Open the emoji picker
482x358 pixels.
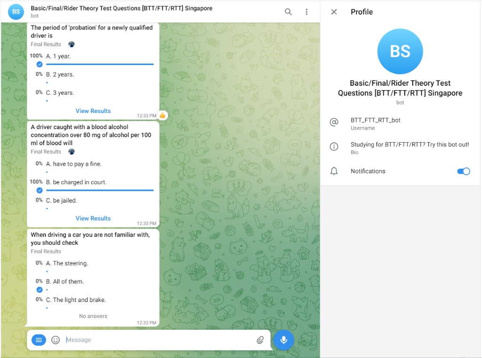tap(56, 340)
